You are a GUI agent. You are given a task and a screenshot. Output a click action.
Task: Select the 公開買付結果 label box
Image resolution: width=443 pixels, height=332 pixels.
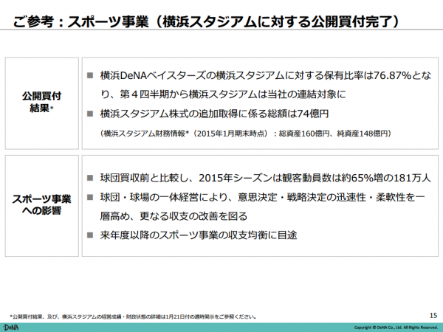coord(42,103)
